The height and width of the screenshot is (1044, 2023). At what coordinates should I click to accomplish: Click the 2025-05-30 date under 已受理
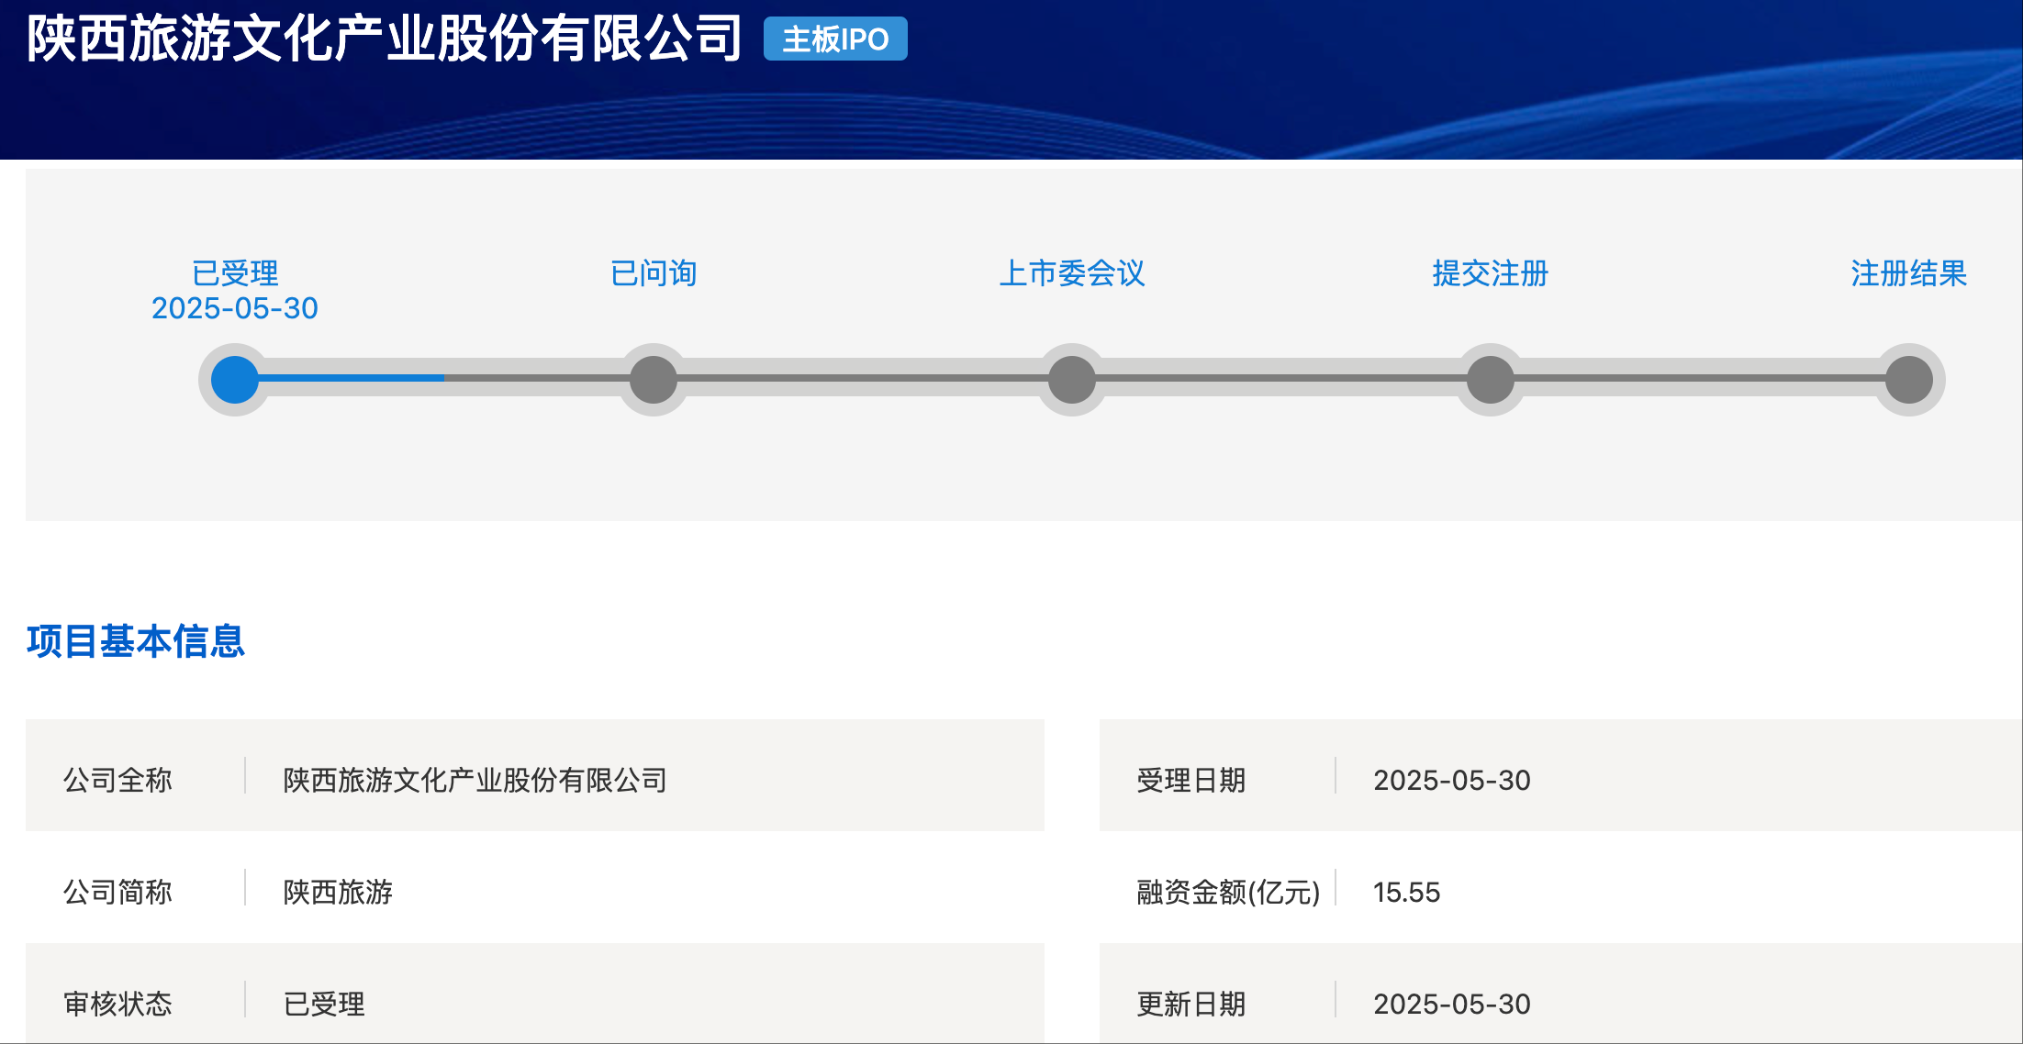pyautogui.click(x=235, y=308)
